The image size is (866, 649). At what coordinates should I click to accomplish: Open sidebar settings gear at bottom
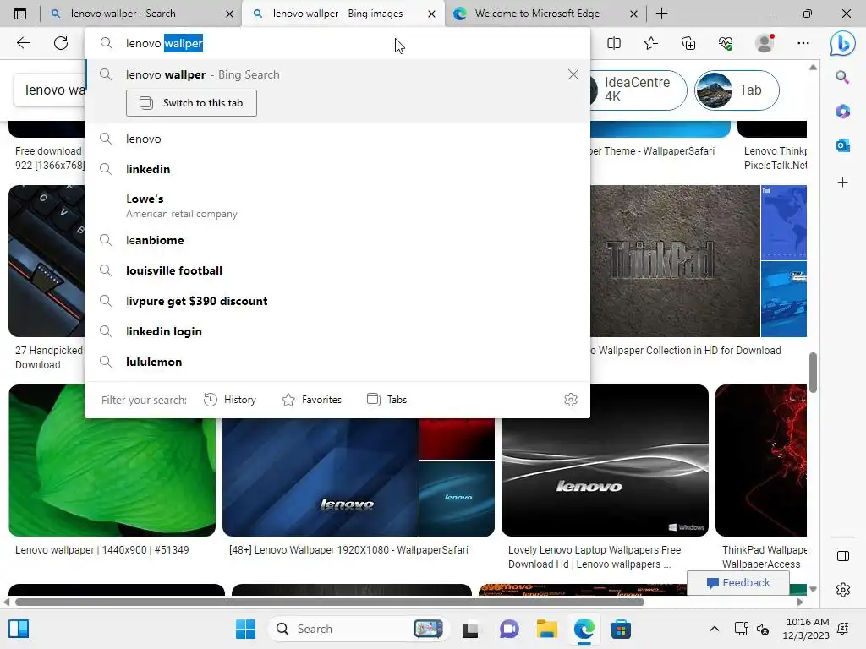843,590
